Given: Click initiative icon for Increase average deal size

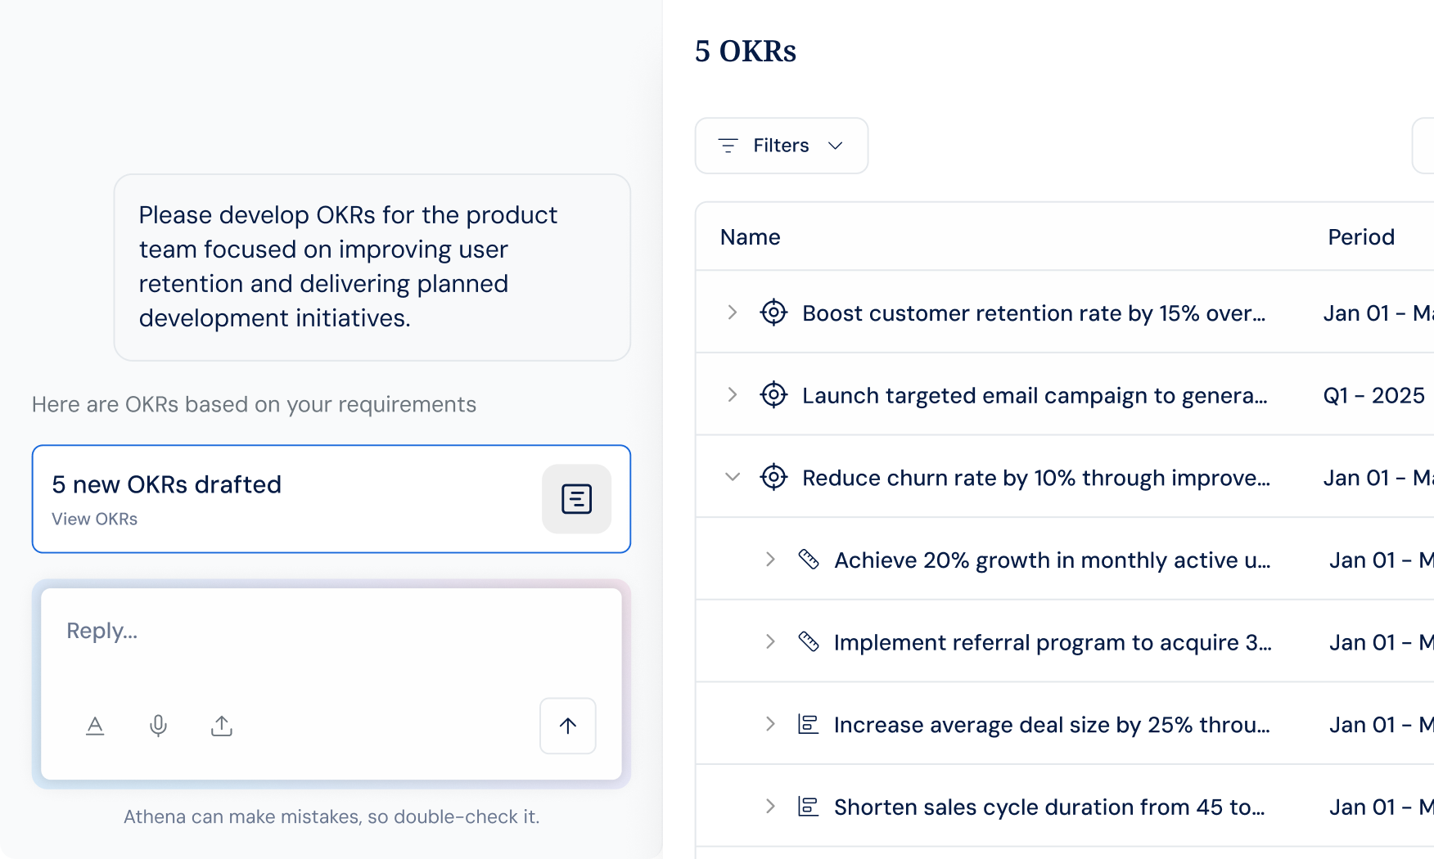Looking at the screenshot, I should coord(809,724).
